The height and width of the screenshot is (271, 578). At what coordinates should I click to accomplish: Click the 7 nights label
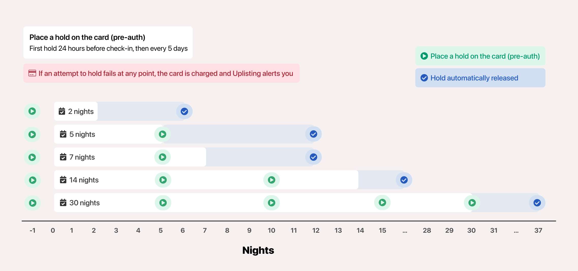coord(82,157)
